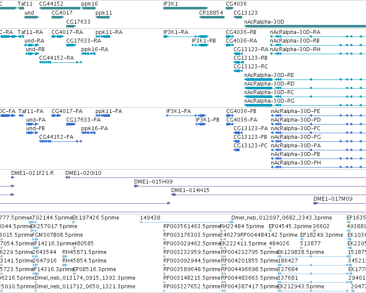Click the IP3K1-PB protein label
This screenshot has width=366, height=293.
tap(207, 120)
